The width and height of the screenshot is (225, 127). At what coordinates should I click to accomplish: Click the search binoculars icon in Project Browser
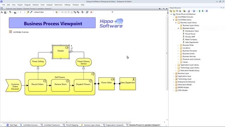[x=184, y=11]
